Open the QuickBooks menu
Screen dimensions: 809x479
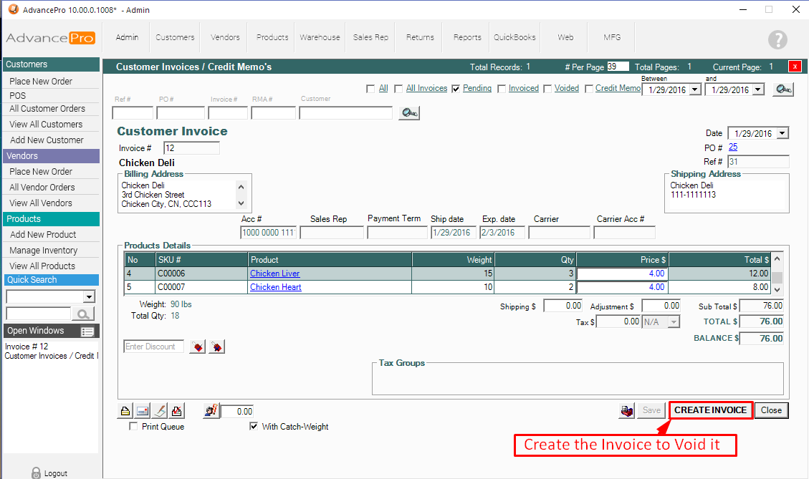(x=515, y=37)
